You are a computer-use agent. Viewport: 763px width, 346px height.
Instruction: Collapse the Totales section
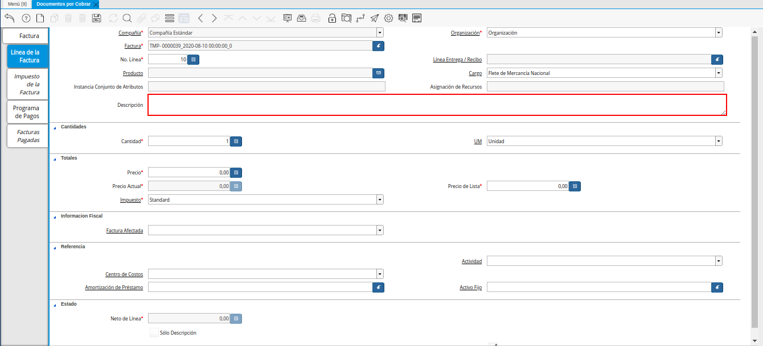[x=55, y=159]
